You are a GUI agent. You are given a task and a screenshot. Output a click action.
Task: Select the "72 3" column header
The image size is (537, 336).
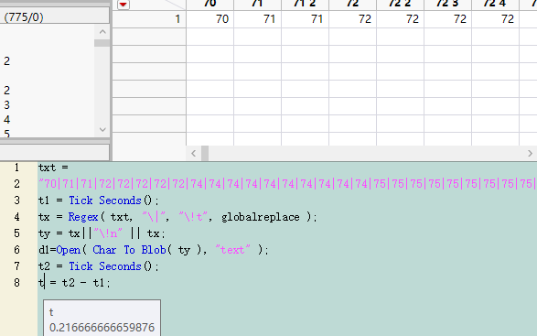point(447,4)
